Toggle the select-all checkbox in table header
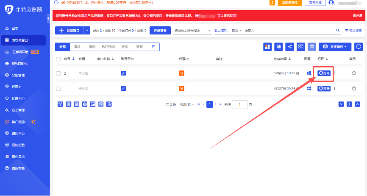Viewport: 367px width, 196px height. [x=58, y=59]
